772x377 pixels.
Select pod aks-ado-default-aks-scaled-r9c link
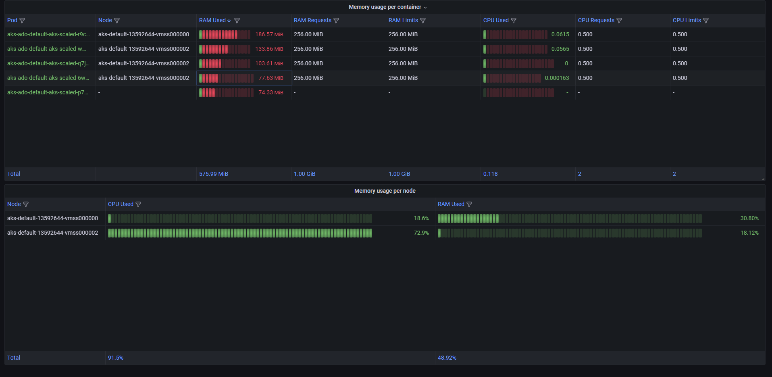48,34
